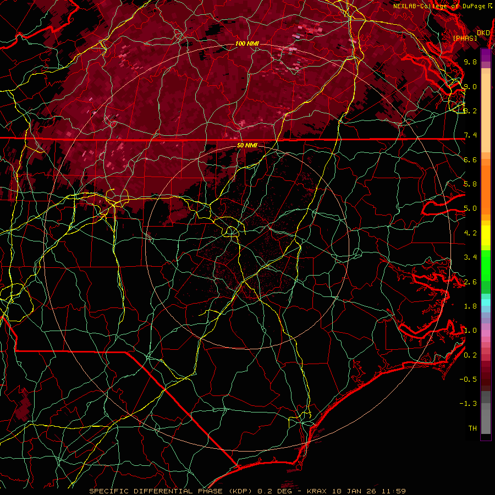Image resolution: width=495 pixels, height=495 pixels.
Task: Click the 9.0 scale value
Action: coord(470,86)
